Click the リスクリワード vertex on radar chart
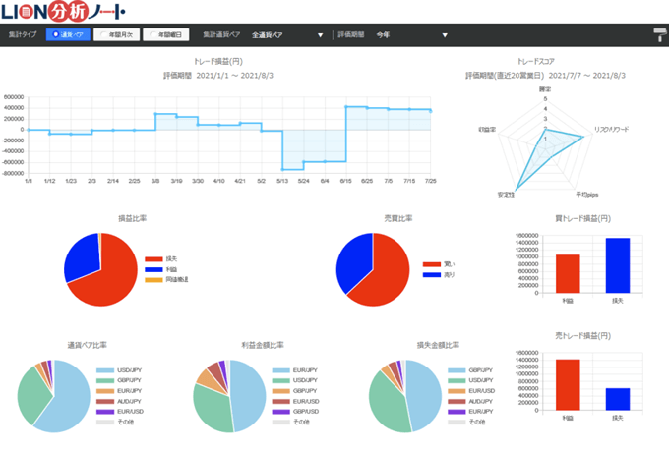Viewport: 669px width, 452px height. point(582,137)
